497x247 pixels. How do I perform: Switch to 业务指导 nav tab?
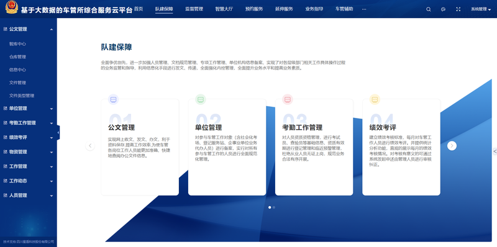coord(314,9)
